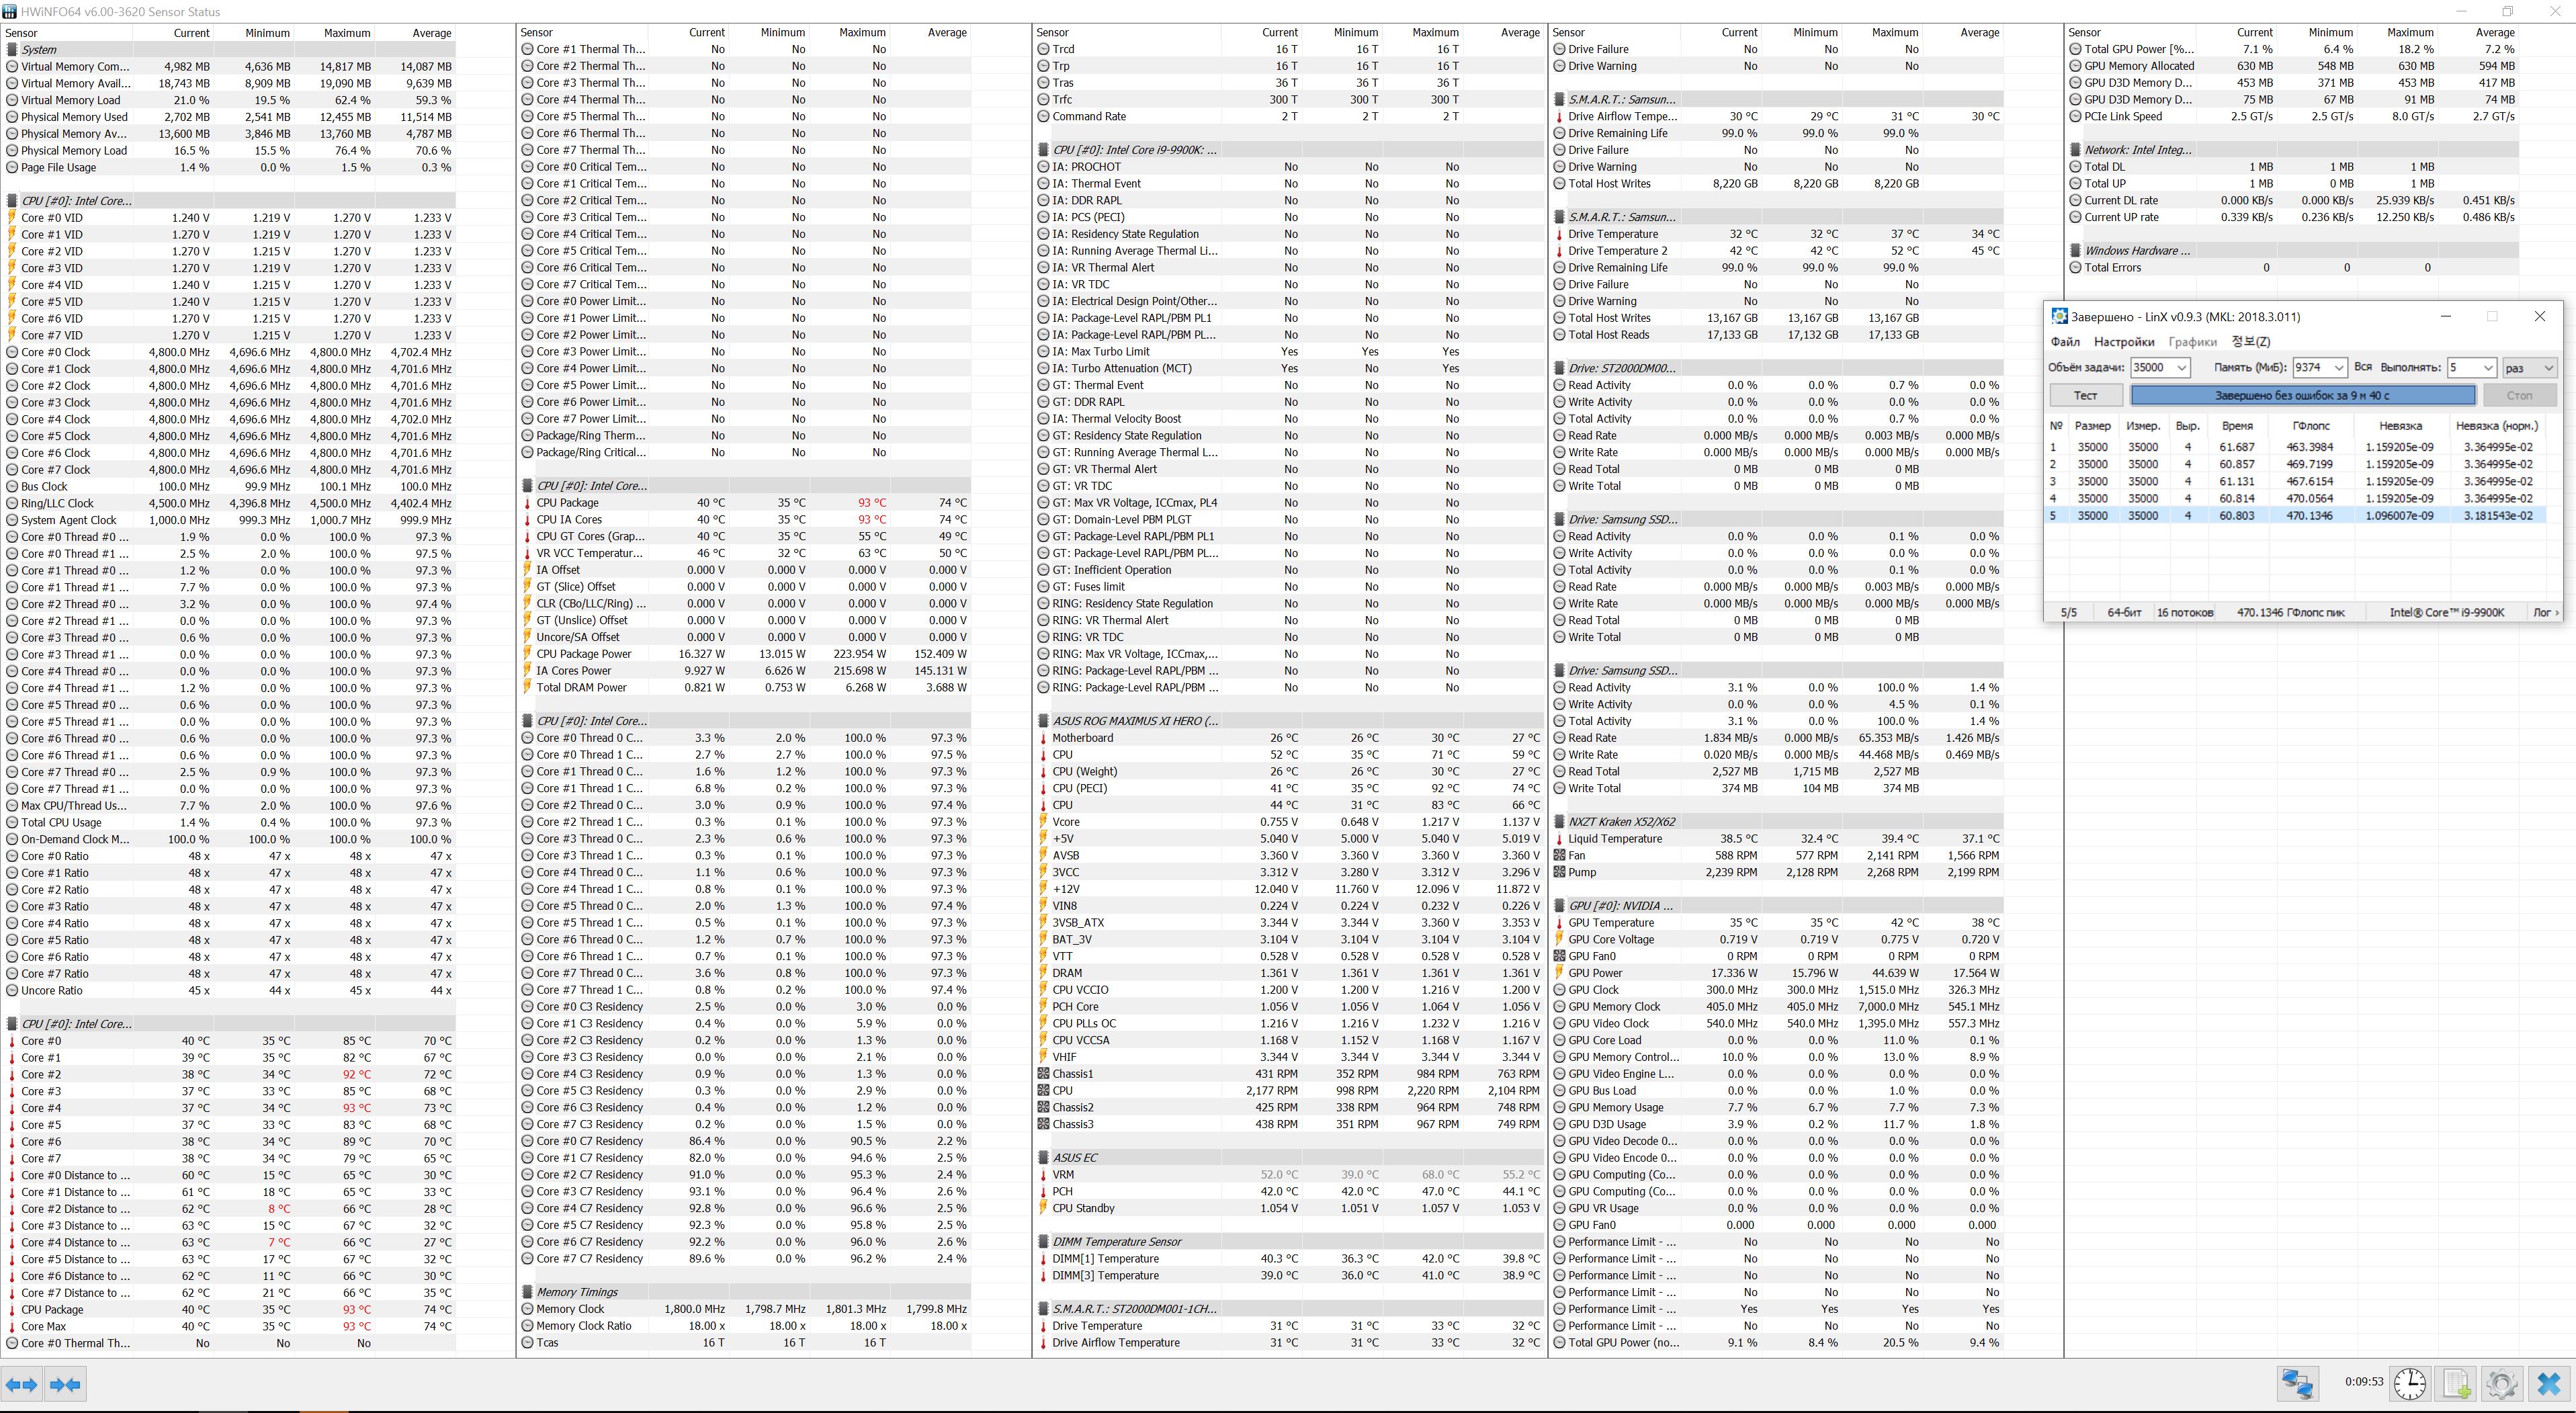2576x1413 pixels.
Task: Click the shrink columns arrows button
Action: click(65, 1384)
